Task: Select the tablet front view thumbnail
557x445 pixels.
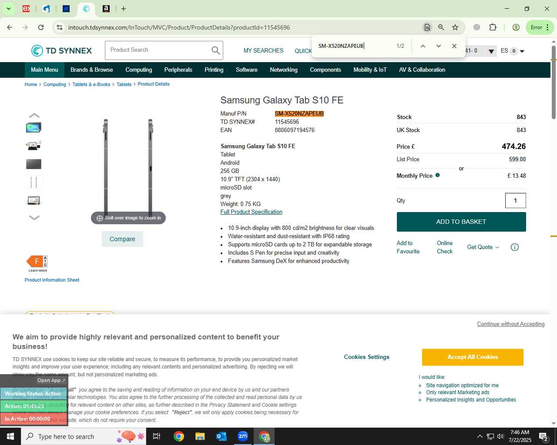Action: (x=34, y=128)
